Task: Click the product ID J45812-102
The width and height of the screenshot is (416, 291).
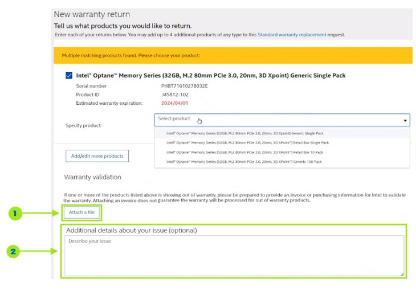Action: (177, 95)
